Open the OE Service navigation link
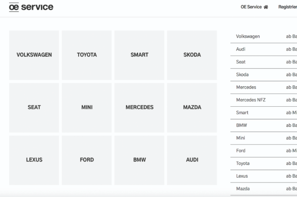The width and height of the screenshot is (297, 197). (251, 7)
